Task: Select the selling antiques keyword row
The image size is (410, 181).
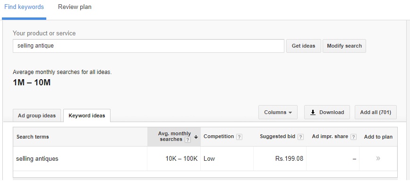Action: pos(205,158)
